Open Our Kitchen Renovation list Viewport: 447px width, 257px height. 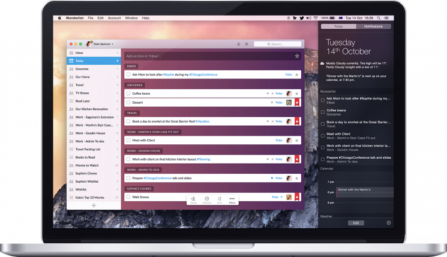click(94, 109)
